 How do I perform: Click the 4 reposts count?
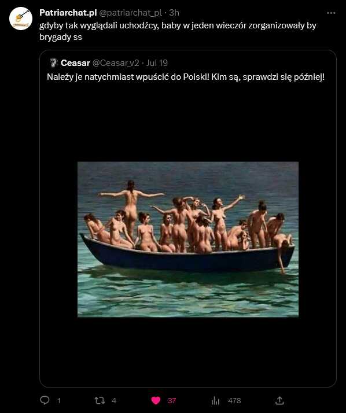coord(114,401)
